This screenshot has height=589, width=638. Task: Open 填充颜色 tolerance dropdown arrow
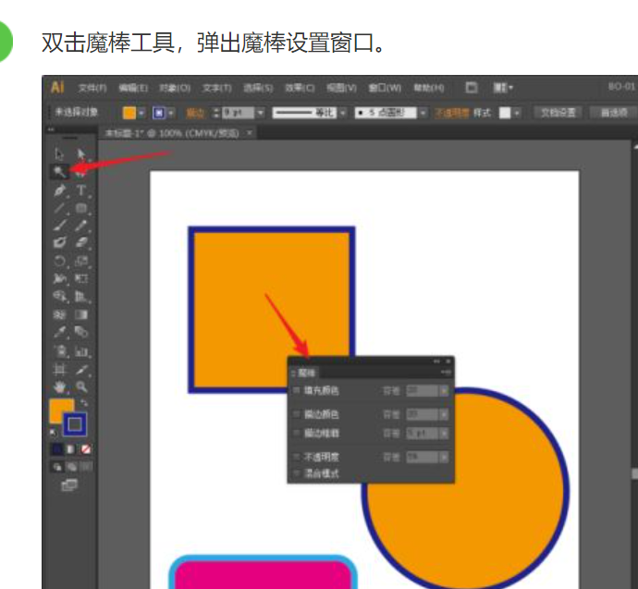(x=444, y=391)
